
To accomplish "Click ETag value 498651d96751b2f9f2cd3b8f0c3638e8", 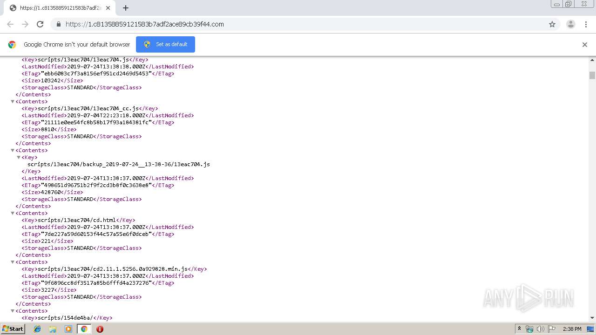I will pyautogui.click(x=96, y=185).
